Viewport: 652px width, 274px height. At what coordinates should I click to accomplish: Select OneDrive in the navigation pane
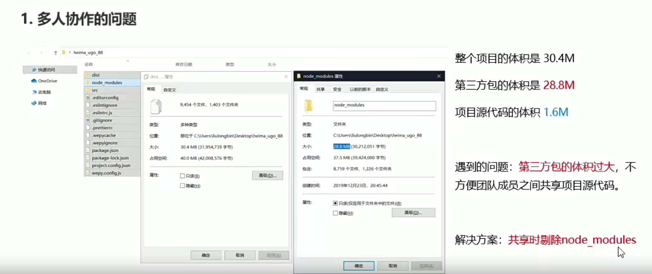(x=48, y=81)
